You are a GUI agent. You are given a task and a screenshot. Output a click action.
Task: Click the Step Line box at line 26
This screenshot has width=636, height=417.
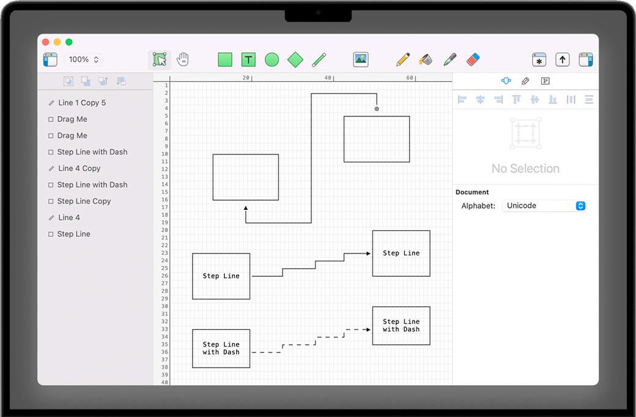[221, 276]
